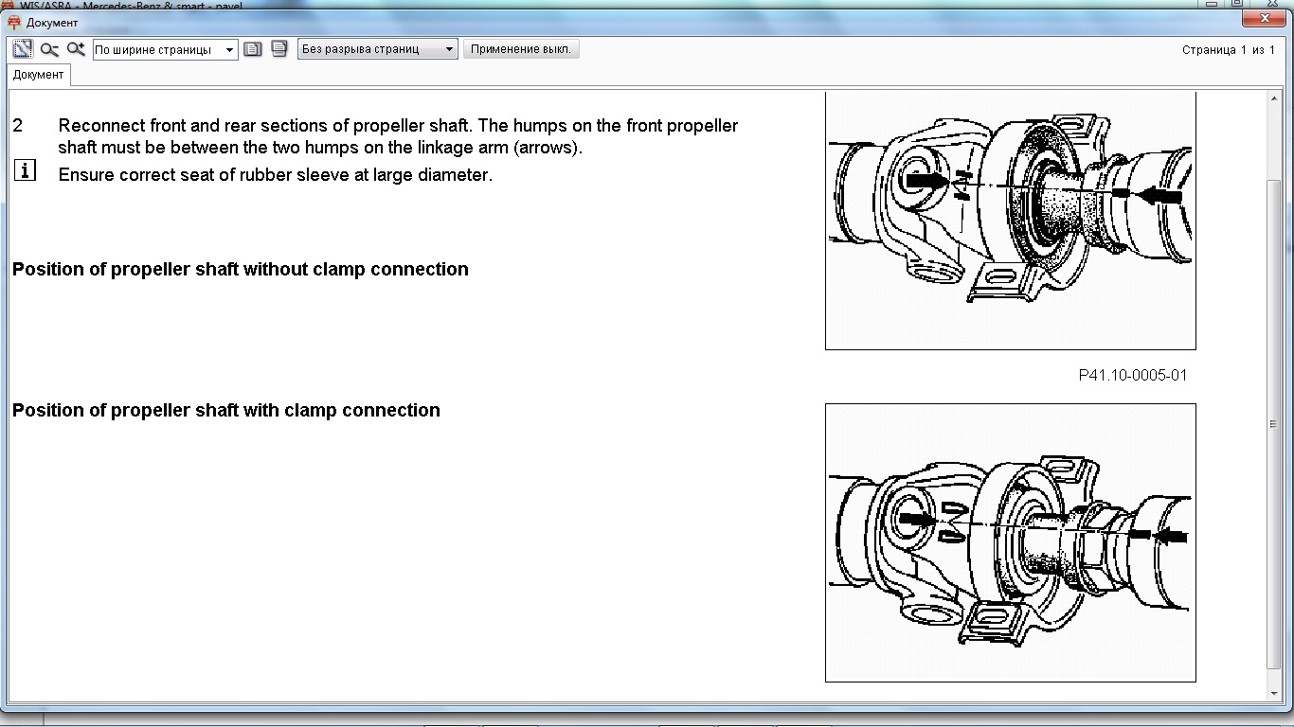The width and height of the screenshot is (1294, 727).
Task: Close the Документ window
Action: pos(1265,19)
